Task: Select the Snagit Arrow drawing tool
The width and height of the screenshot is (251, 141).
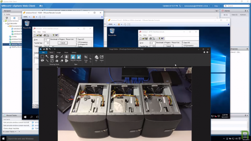Action: 47,57
